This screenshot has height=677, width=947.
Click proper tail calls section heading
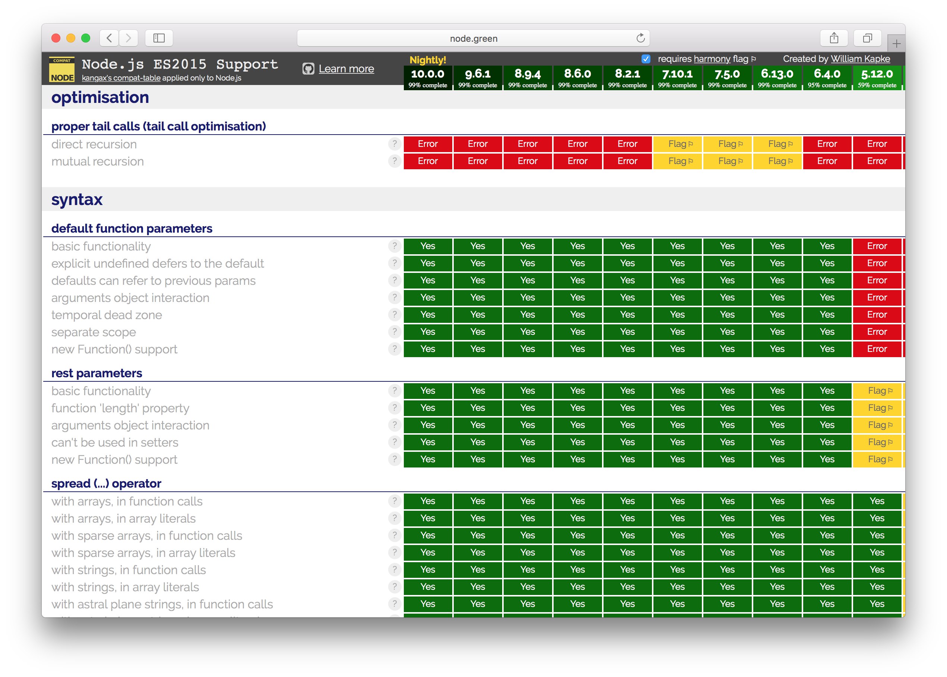tap(158, 126)
